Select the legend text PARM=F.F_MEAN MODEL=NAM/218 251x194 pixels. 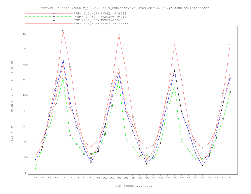coord(100,17)
